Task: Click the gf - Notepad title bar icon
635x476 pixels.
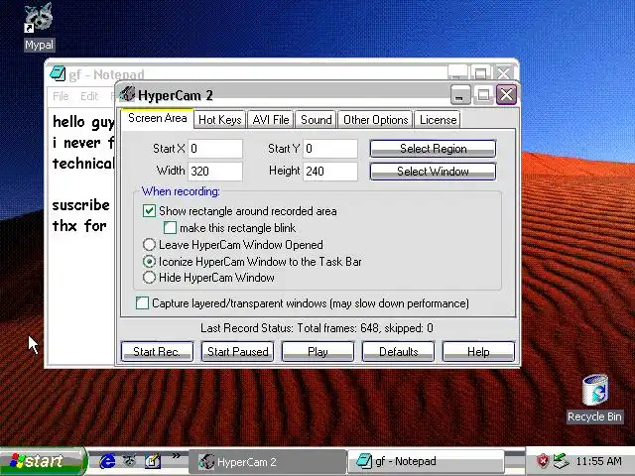Action: (58, 73)
